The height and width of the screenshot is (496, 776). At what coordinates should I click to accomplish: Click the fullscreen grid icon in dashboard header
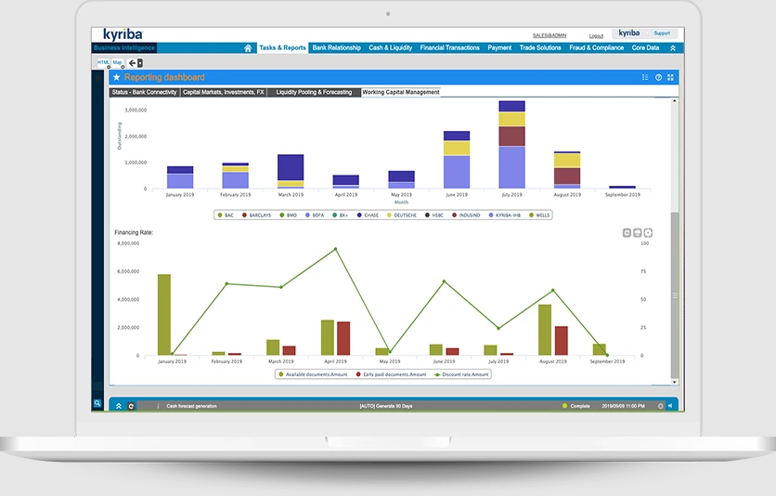pyautogui.click(x=670, y=77)
